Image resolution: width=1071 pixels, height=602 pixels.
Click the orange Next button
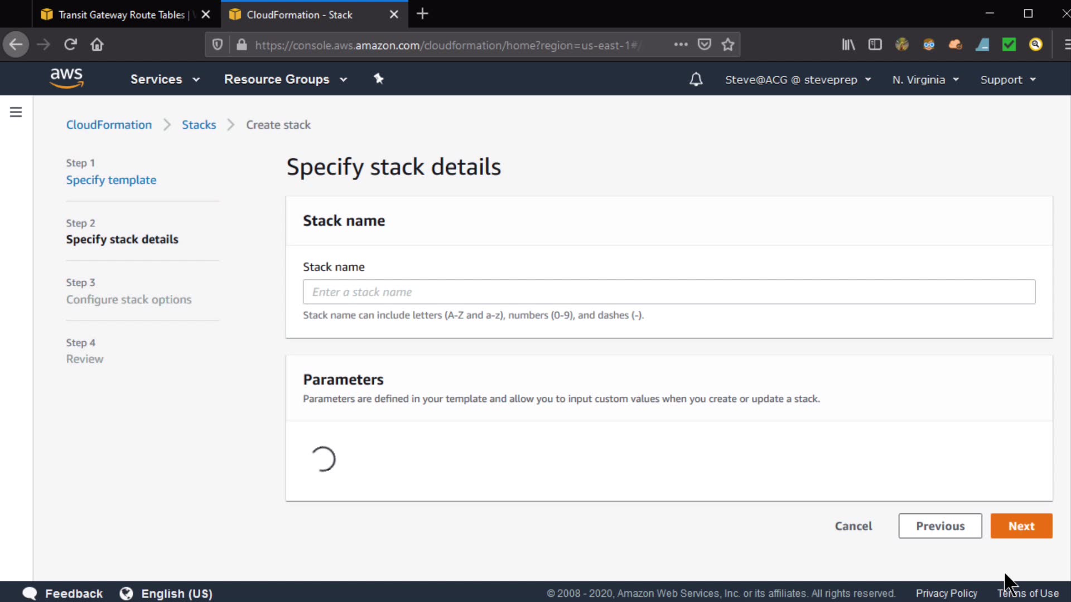[x=1021, y=526]
